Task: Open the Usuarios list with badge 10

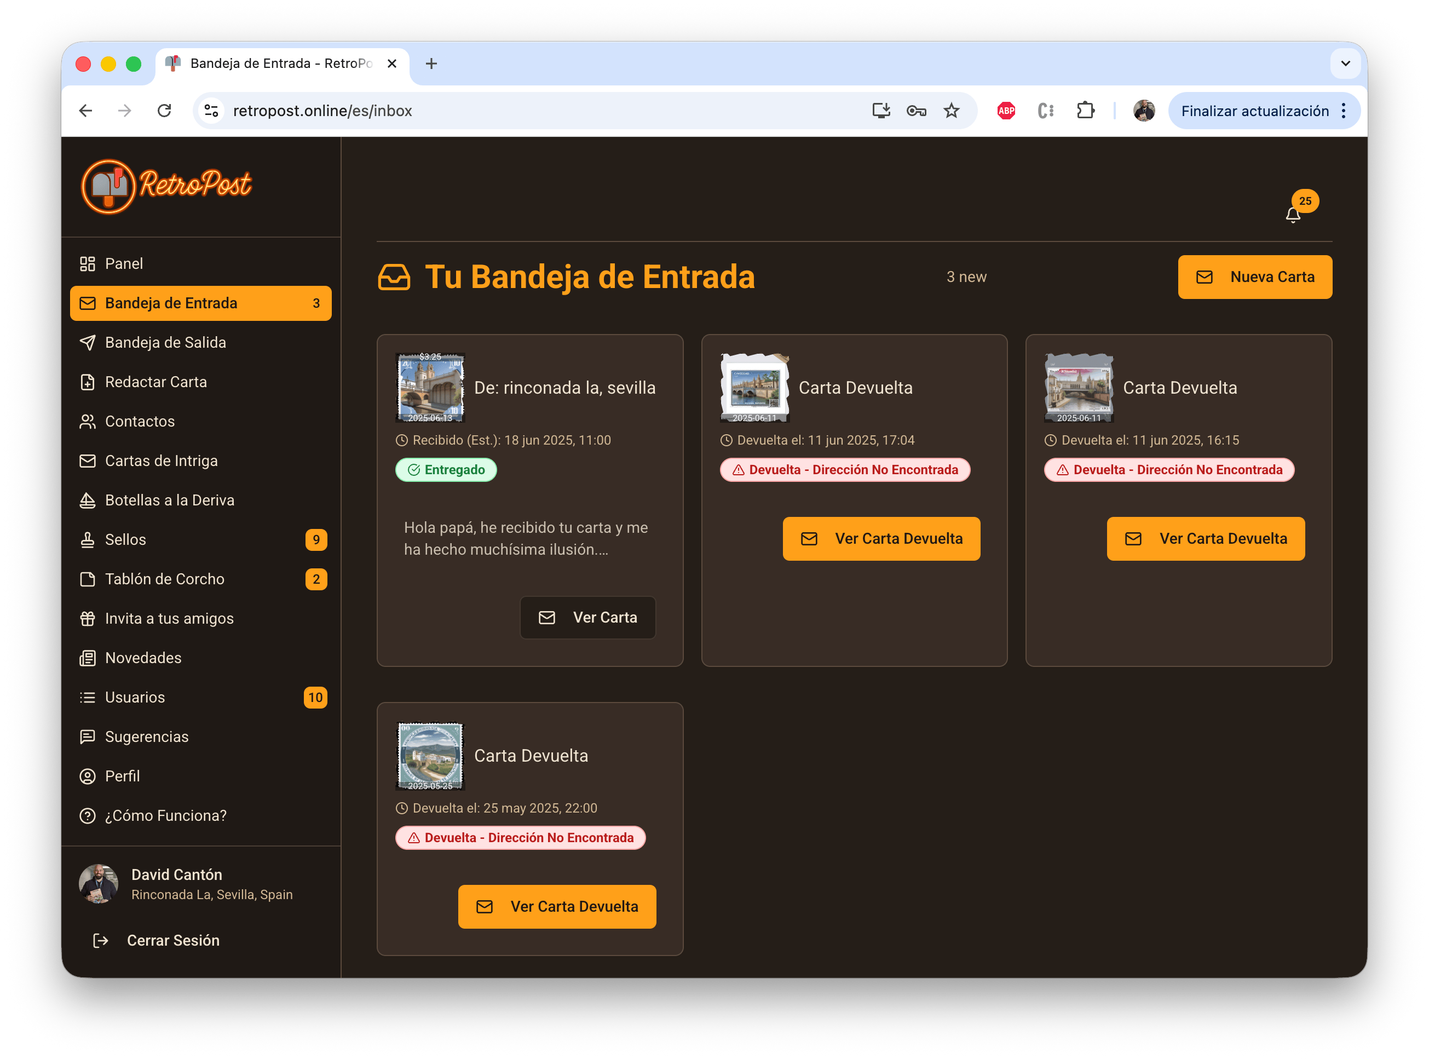Action: click(x=135, y=697)
